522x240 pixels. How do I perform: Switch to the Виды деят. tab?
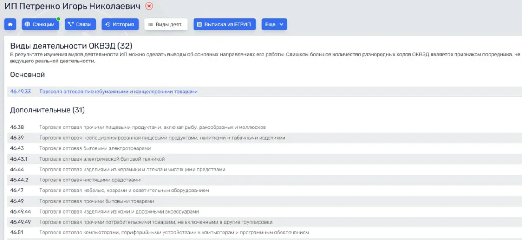click(x=166, y=24)
